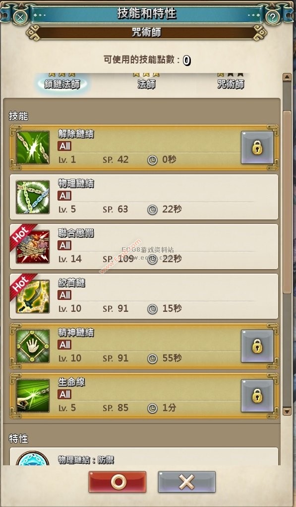Select the 物理鏈結 chain skill icon

[x=33, y=197]
